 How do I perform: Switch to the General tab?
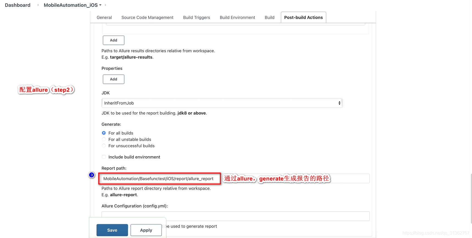(104, 17)
